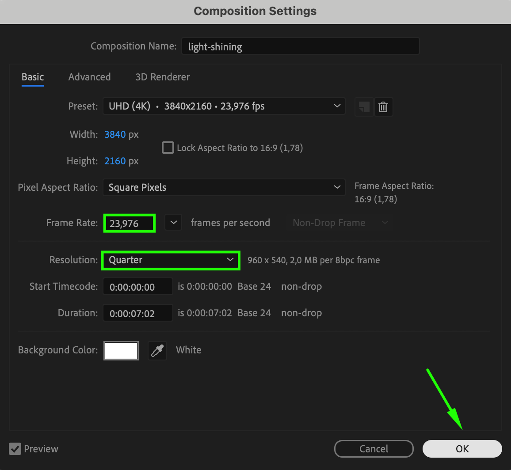Click the Frame Rate value field
Image resolution: width=511 pixels, height=470 pixels.
[130, 224]
